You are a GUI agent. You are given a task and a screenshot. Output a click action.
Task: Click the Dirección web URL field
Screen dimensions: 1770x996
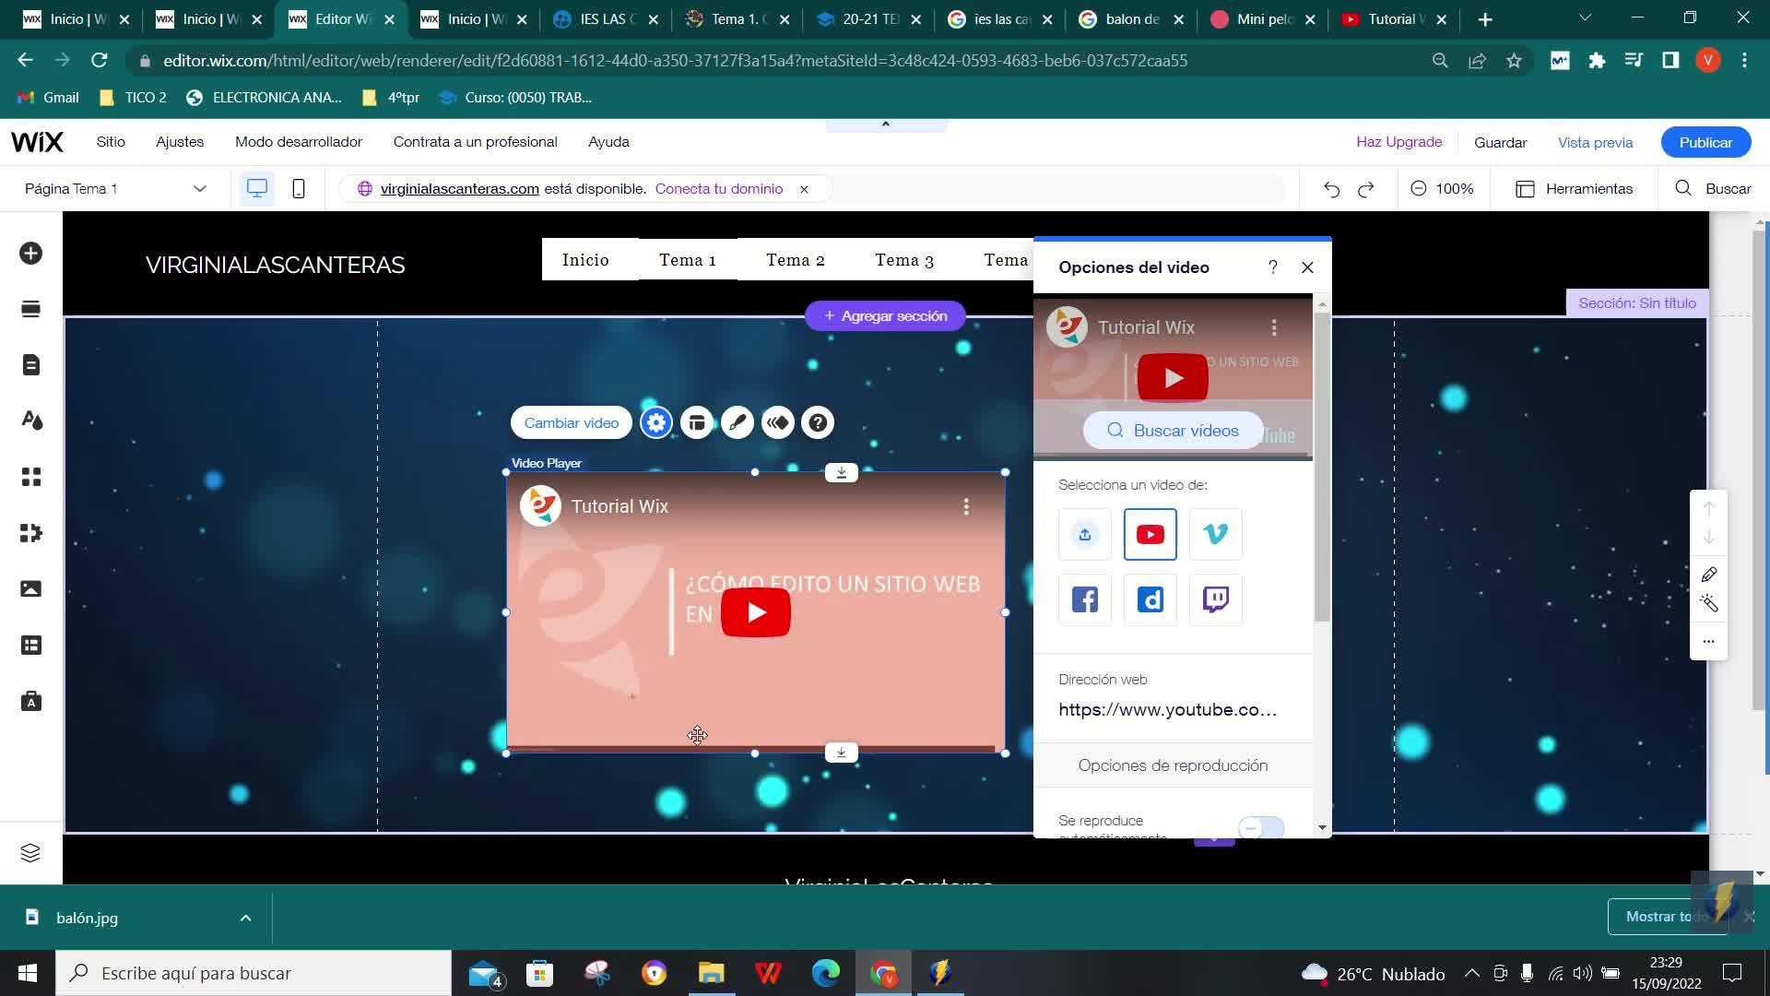[1167, 709]
